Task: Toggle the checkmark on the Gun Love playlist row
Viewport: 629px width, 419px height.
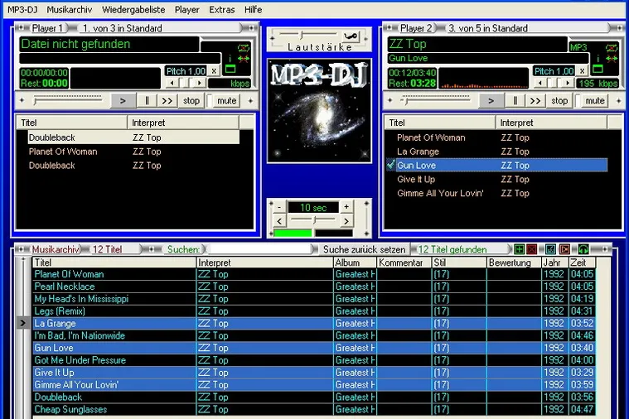Action: tap(390, 165)
